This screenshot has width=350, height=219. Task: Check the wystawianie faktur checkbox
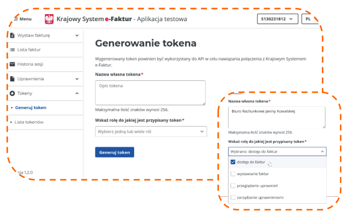coord(233,174)
